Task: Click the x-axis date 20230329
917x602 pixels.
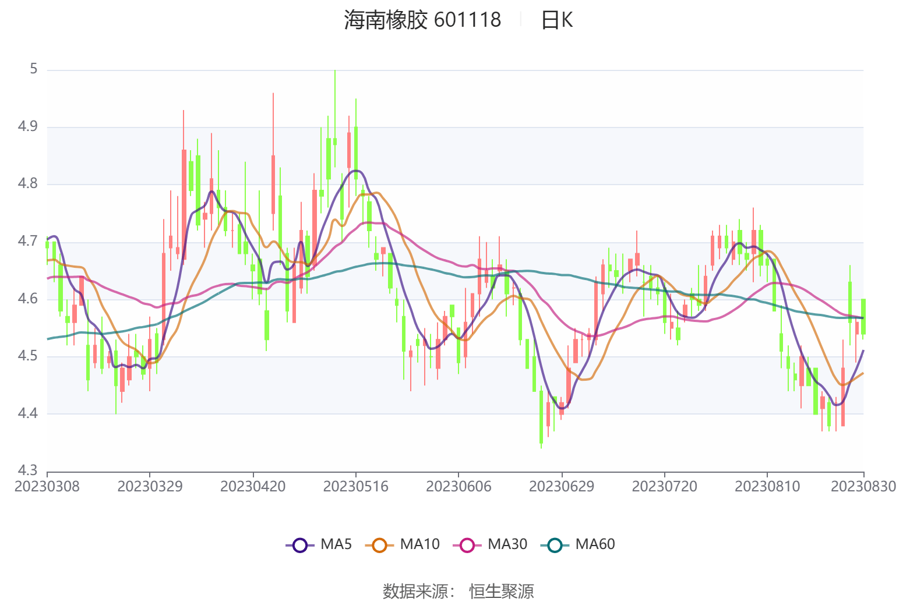Action: tap(150, 487)
